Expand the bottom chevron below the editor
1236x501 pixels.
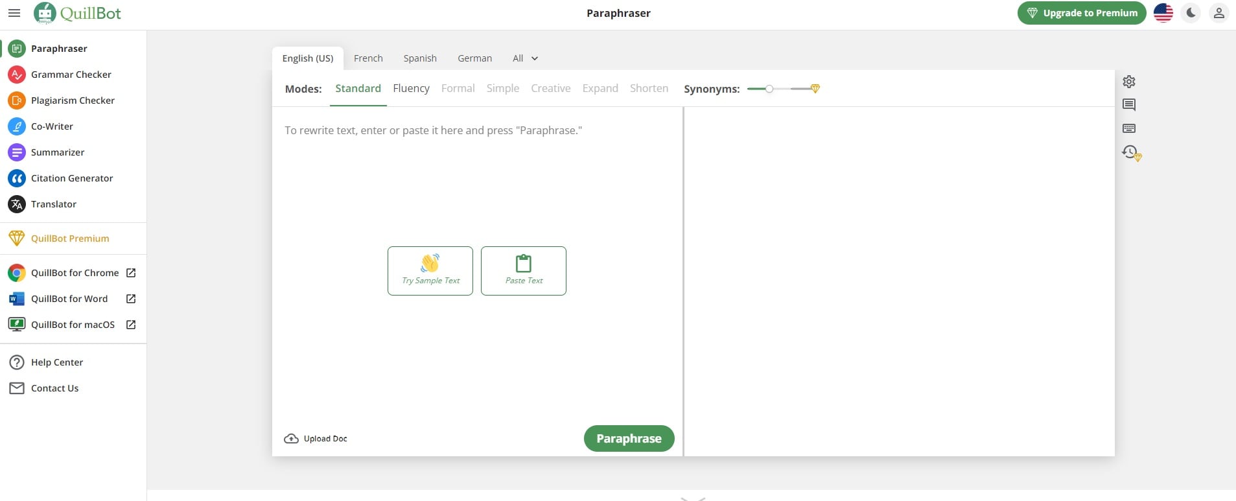pos(693,498)
